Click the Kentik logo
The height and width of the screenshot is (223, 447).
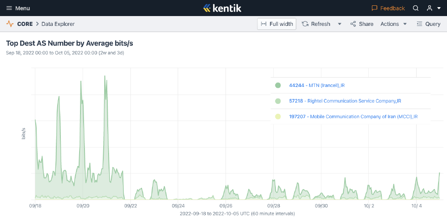coord(223,8)
